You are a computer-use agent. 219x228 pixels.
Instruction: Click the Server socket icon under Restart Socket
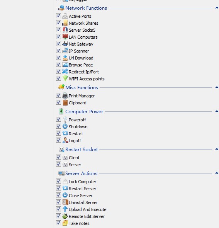[x=65, y=164]
